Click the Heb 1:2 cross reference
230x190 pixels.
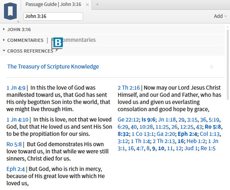click(196, 141)
